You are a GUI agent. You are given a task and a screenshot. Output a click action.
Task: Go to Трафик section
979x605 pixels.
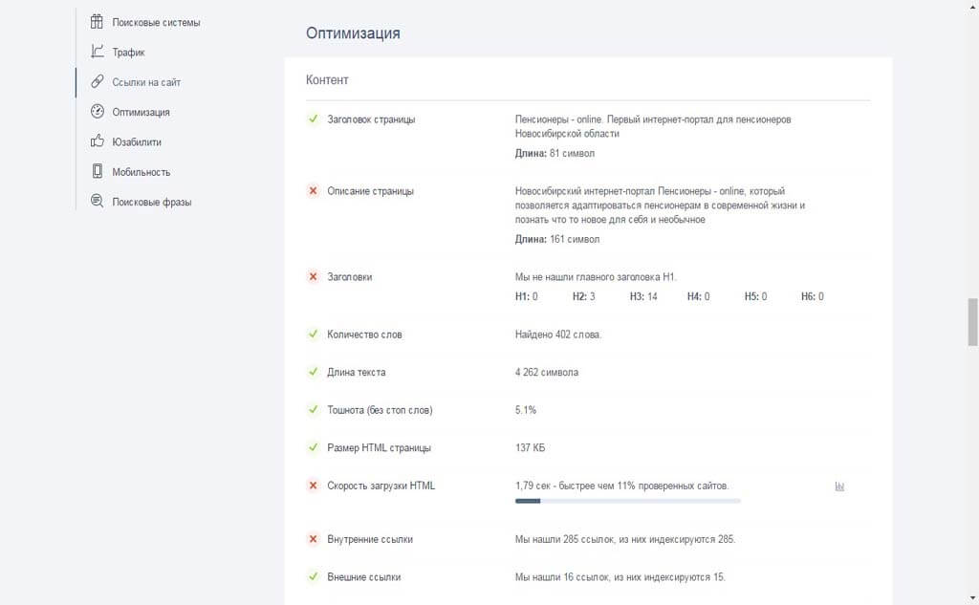pos(128,53)
